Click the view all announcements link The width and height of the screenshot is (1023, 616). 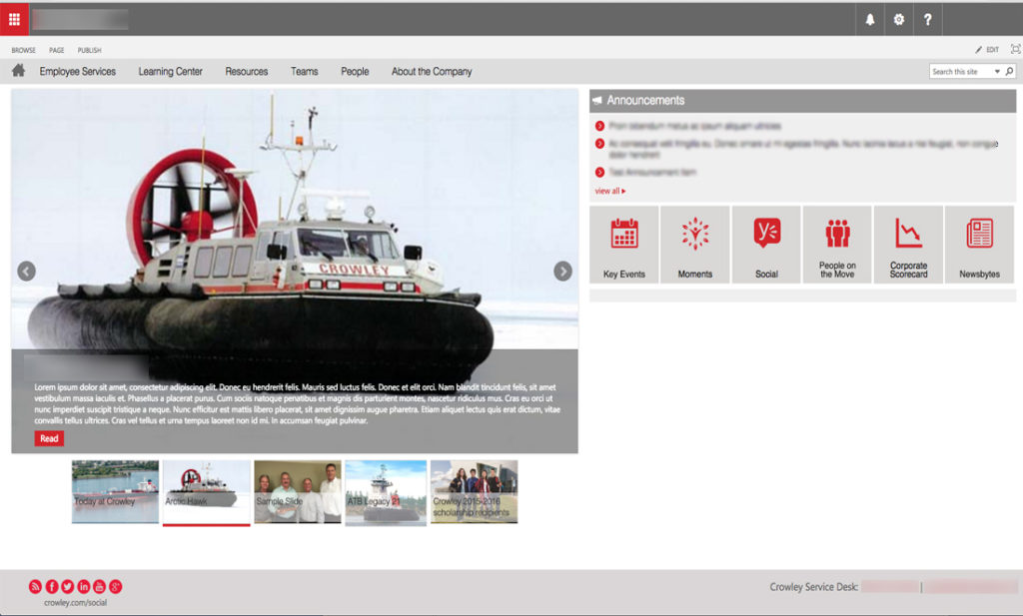(x=610, y=191)
